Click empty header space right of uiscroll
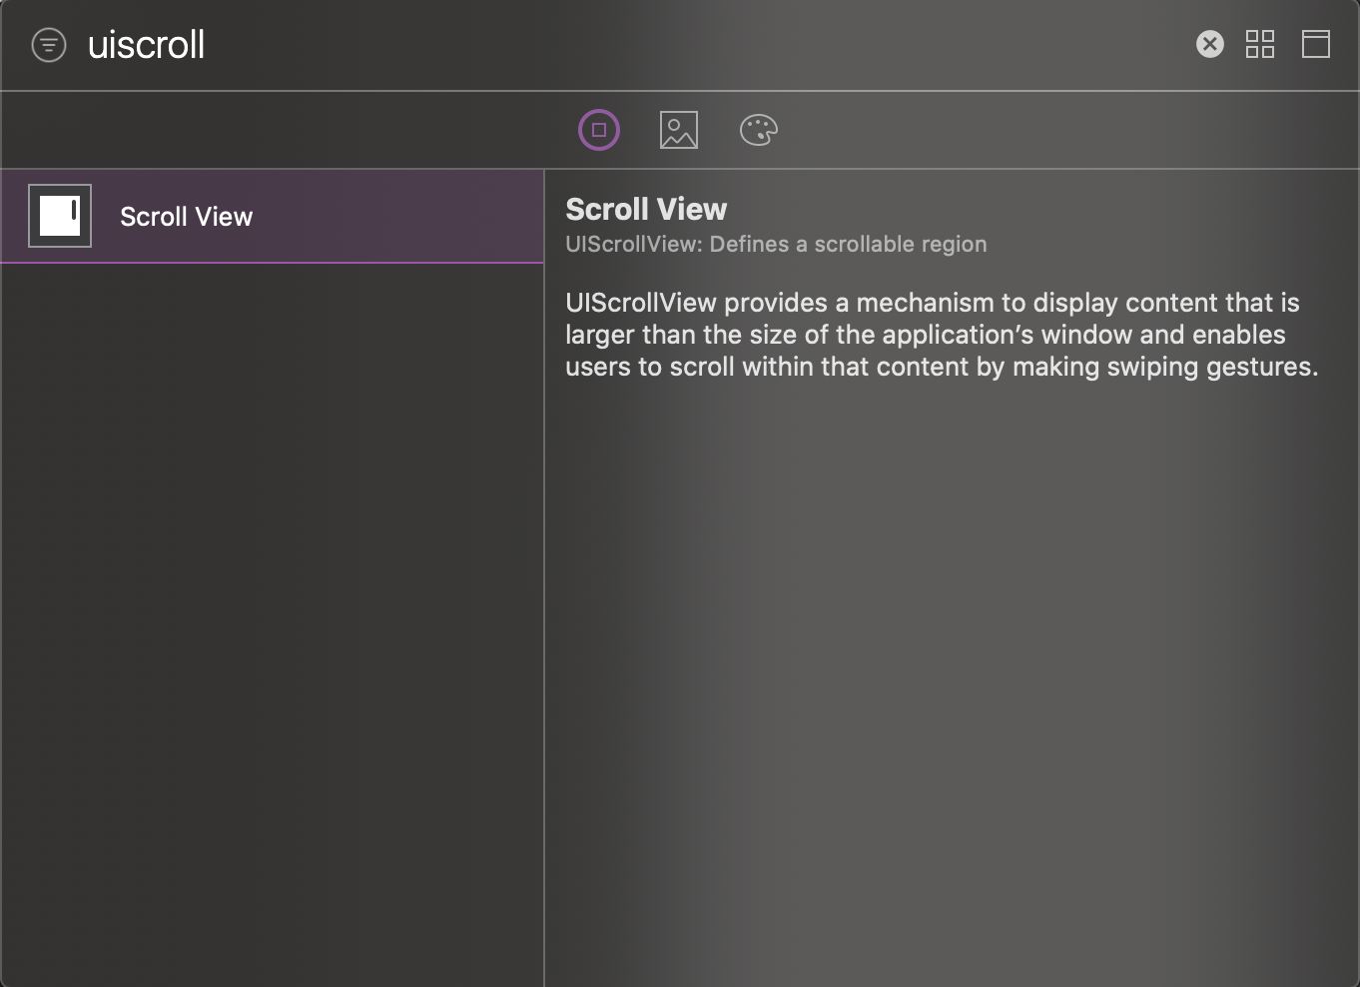The width and height of the screenshot is (1360, 987). pyautogui.click(x=699, y=45)
